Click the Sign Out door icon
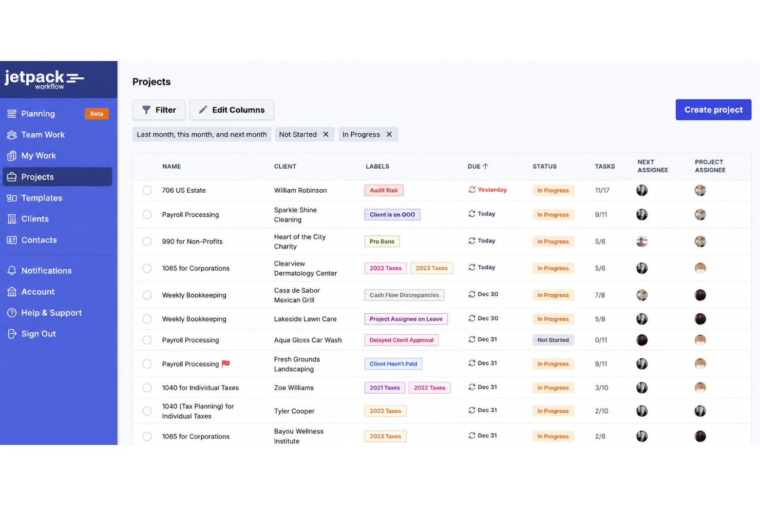This screenshot has height=506, width=760. coord(12,334)
